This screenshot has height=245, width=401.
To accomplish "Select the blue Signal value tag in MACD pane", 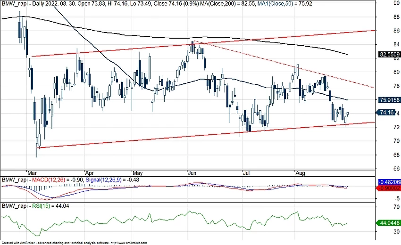I will 389,182.
